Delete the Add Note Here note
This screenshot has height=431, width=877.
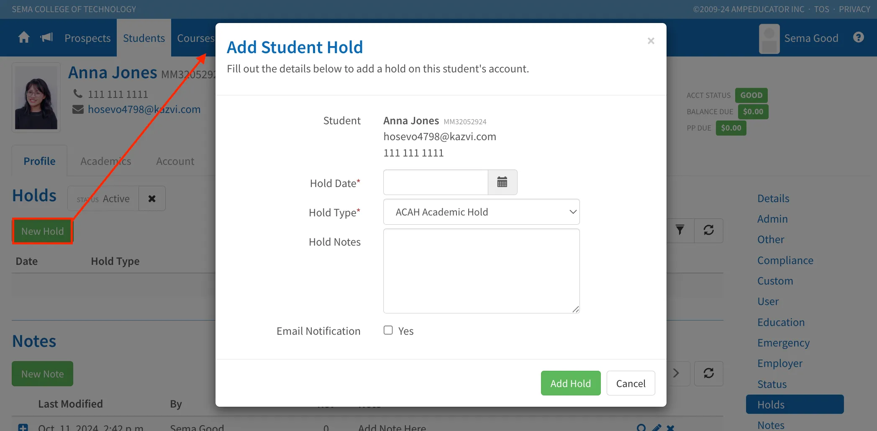pyautogui.click(x=670, y=428)
